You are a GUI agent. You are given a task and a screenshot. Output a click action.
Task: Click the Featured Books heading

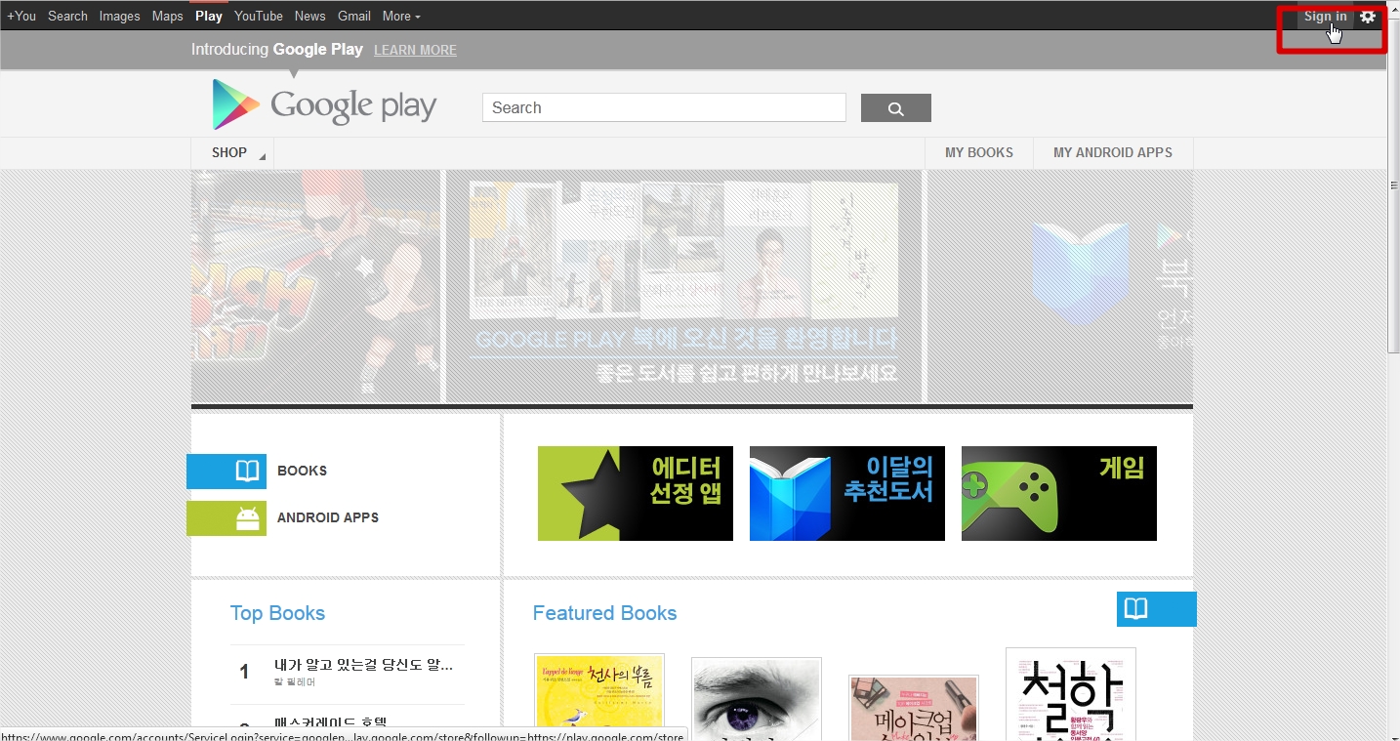pyautogui.click(x=604, y=613)
